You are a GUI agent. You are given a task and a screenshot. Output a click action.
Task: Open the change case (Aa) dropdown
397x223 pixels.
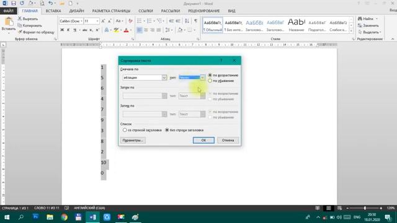(x=119, y=21)
